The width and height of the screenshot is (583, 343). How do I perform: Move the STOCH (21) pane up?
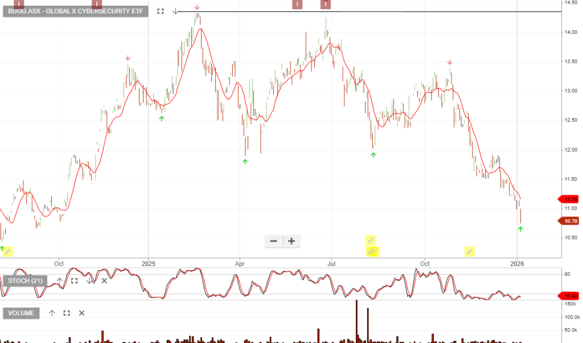point(59,280)
